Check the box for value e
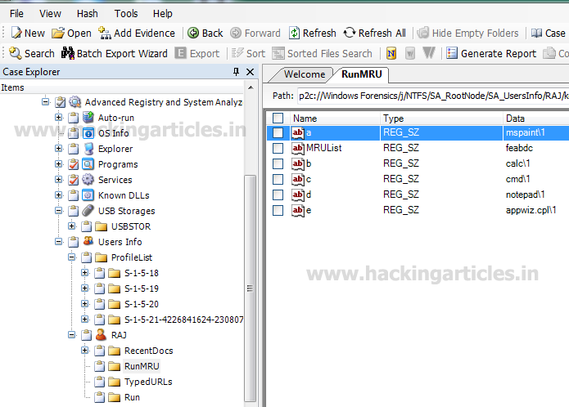The height and width of the screenshot is (407, 569). [x=278, y=210]
